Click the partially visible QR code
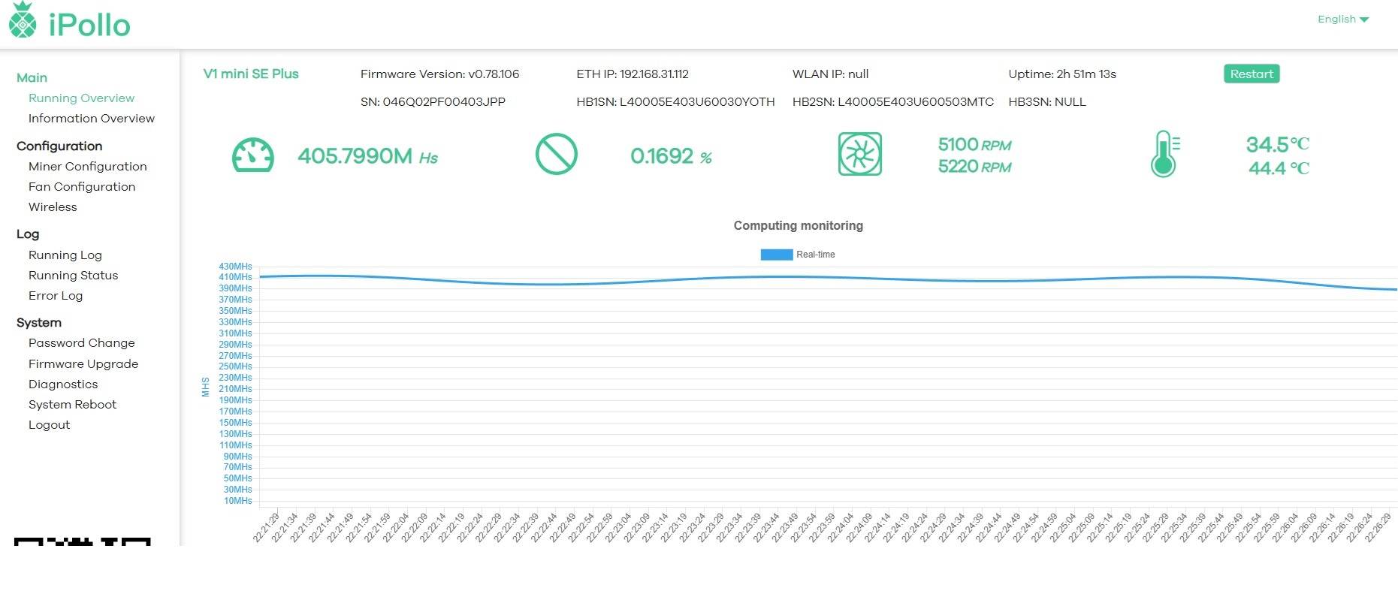Viewport: 1398px width, 600px height. (x=83, y=541)
